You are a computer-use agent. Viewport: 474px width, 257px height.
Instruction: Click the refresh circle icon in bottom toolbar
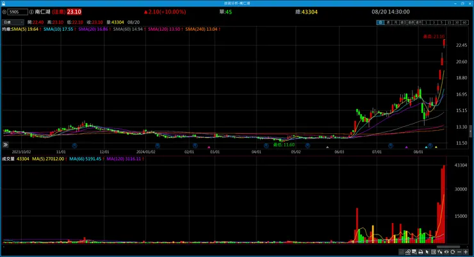452,252
